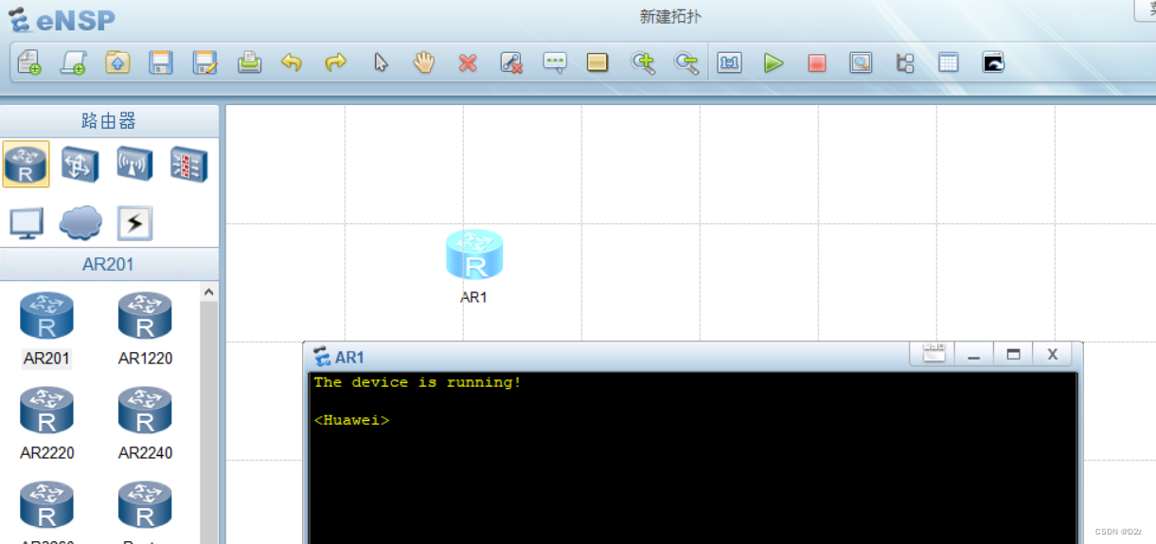The width and height of the screenshot is (1156, 544).
Task: Click the AR1 window title text
Action: (349, 358)
